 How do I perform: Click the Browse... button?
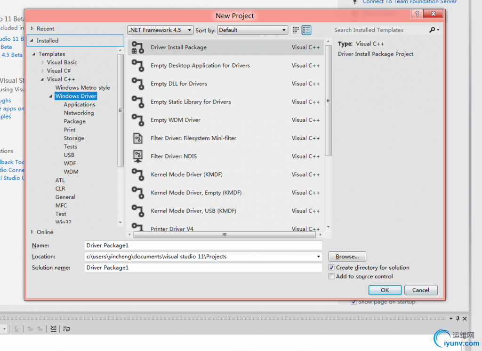347,257
